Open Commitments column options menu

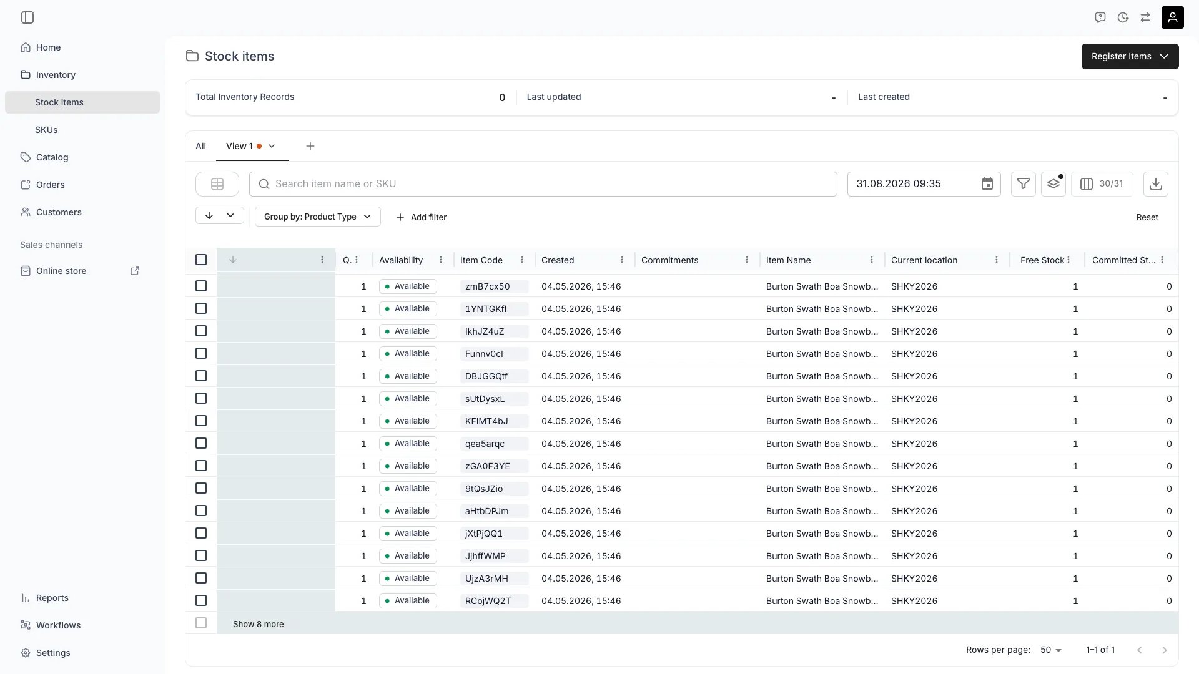(747, 260)
